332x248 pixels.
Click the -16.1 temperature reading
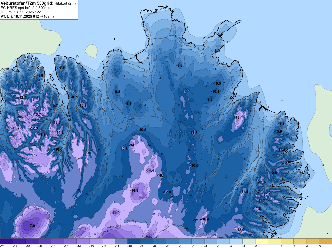(x=161, y=175)
